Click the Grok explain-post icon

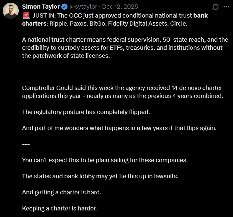[216, 7]
